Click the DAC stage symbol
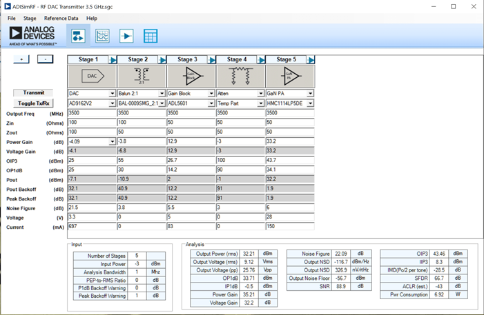484x315 pixels. (x=92, y=76)
